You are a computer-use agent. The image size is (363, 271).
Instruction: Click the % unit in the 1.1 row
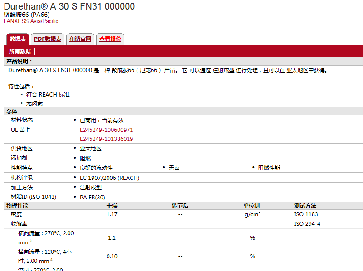coord(253,238)
